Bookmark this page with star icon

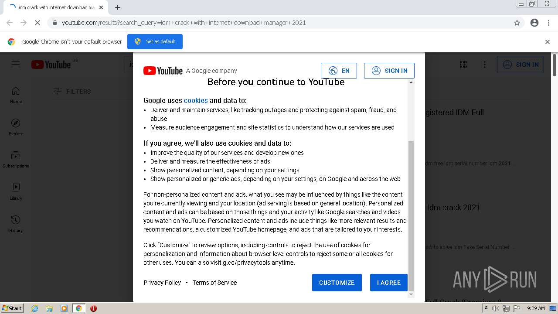[x=517, y=23]
